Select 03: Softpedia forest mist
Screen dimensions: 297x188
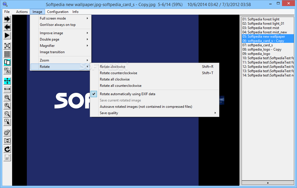click(268, 28)
